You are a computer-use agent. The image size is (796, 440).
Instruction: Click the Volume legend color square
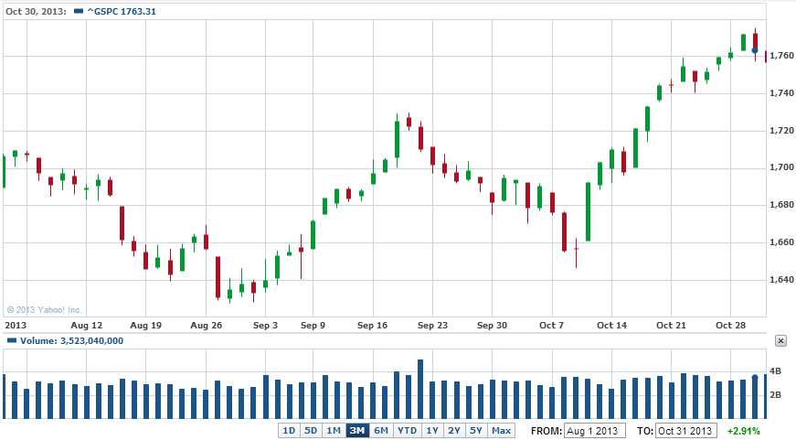tap(11, 340)
